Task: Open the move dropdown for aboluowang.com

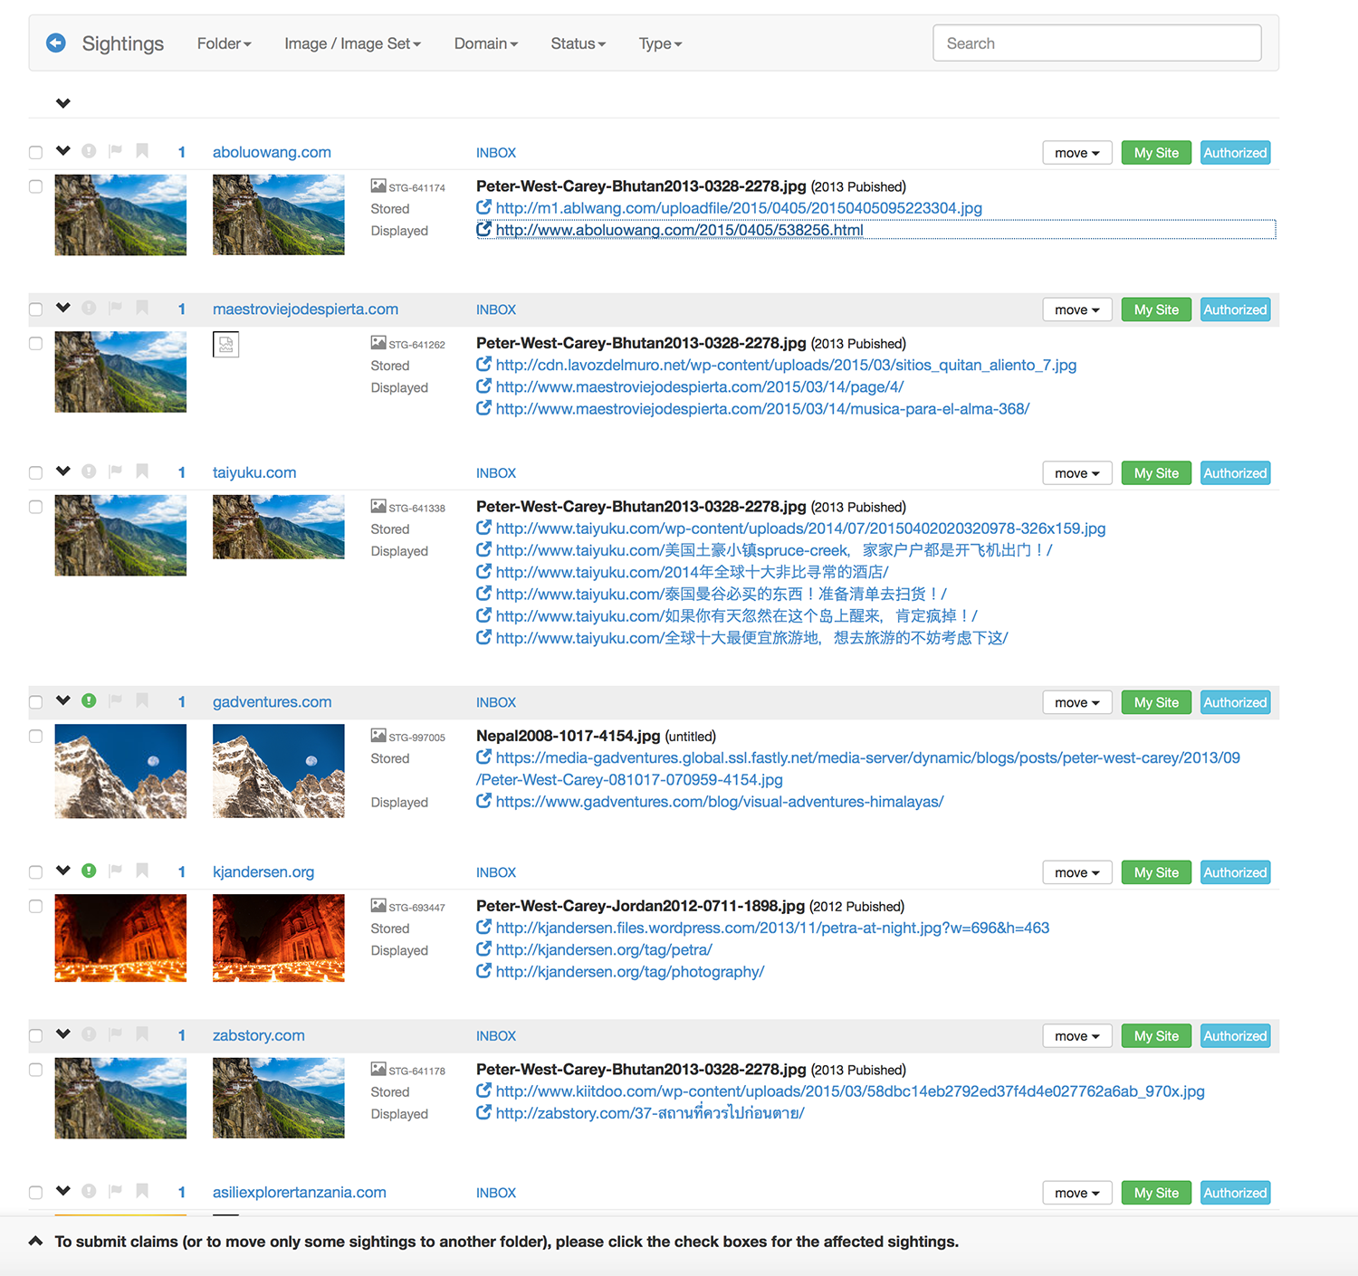Action: [1077, 153]
